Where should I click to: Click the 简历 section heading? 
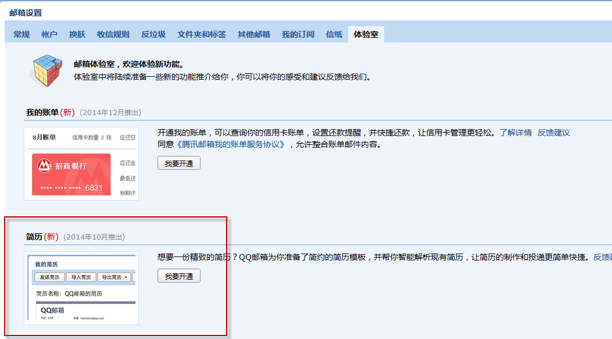(34, 237)
